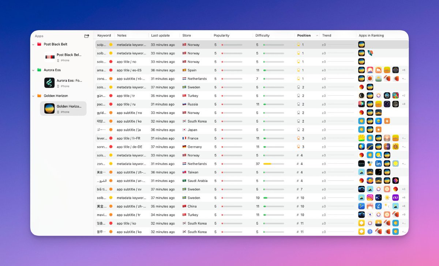Click the note 'app title / de-DE'

129,147
